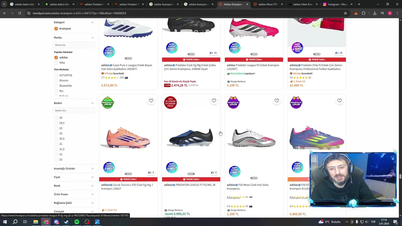402x226 pixels.
Task: Favorite the orange F50 Club kids cleat
Action: (x=151, y=100)
